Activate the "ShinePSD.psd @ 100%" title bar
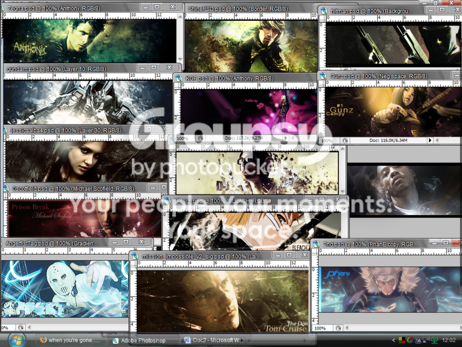This screenshot has width=462, height=347. [252, 9]
